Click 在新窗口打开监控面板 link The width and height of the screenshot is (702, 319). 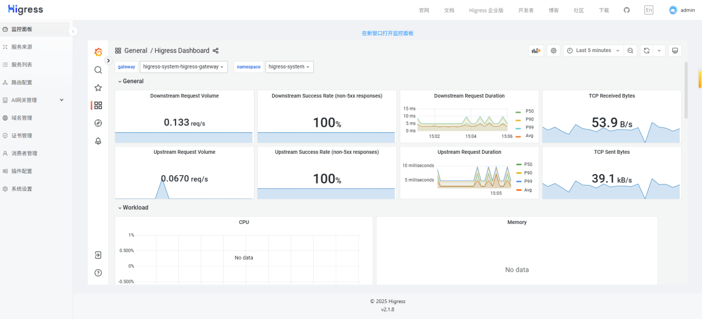(388, 33)
